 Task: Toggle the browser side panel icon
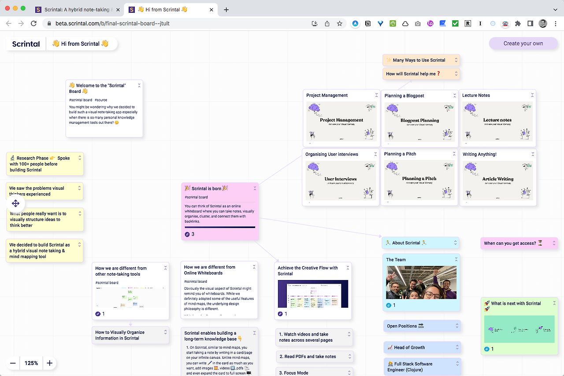tap(531, 24)
